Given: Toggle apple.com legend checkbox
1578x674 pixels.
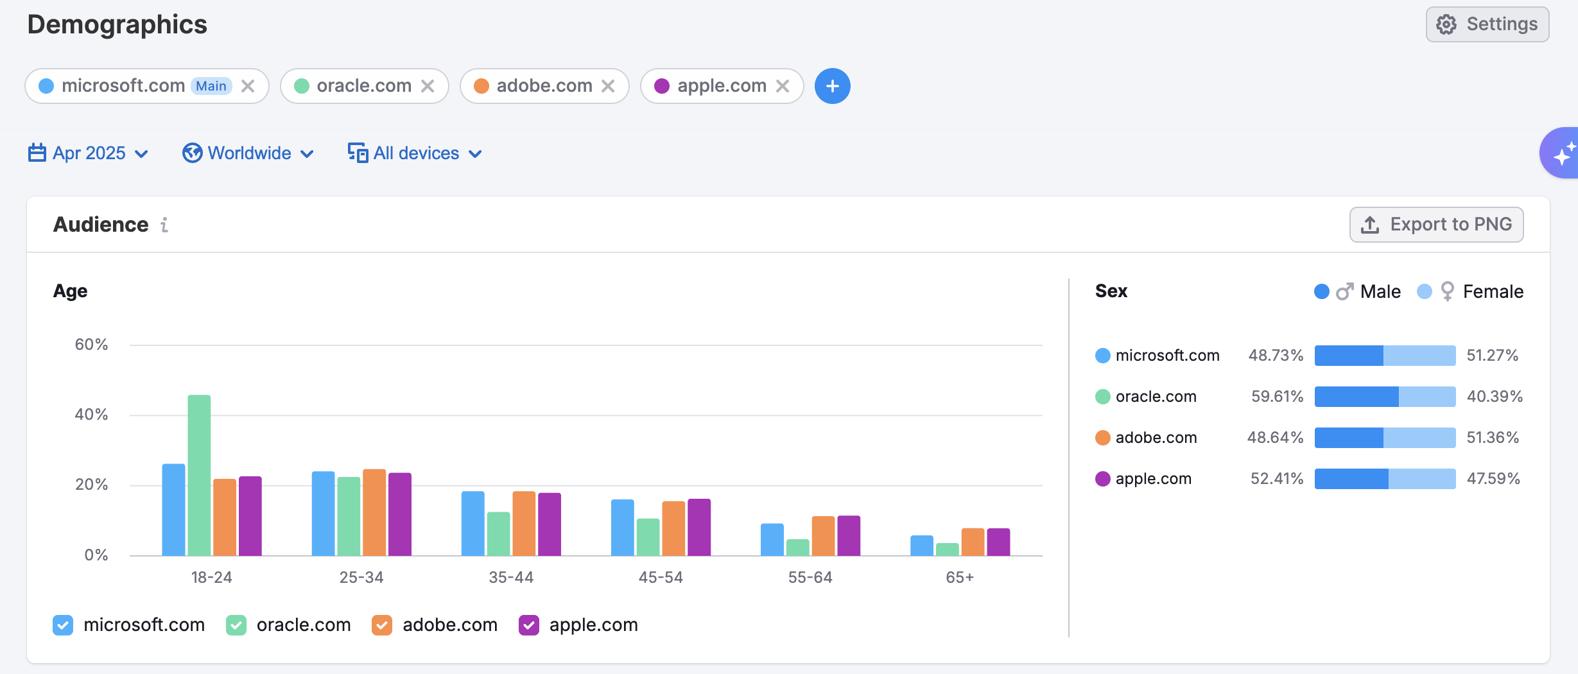Looking at the screenshot, I should point(529,625).
